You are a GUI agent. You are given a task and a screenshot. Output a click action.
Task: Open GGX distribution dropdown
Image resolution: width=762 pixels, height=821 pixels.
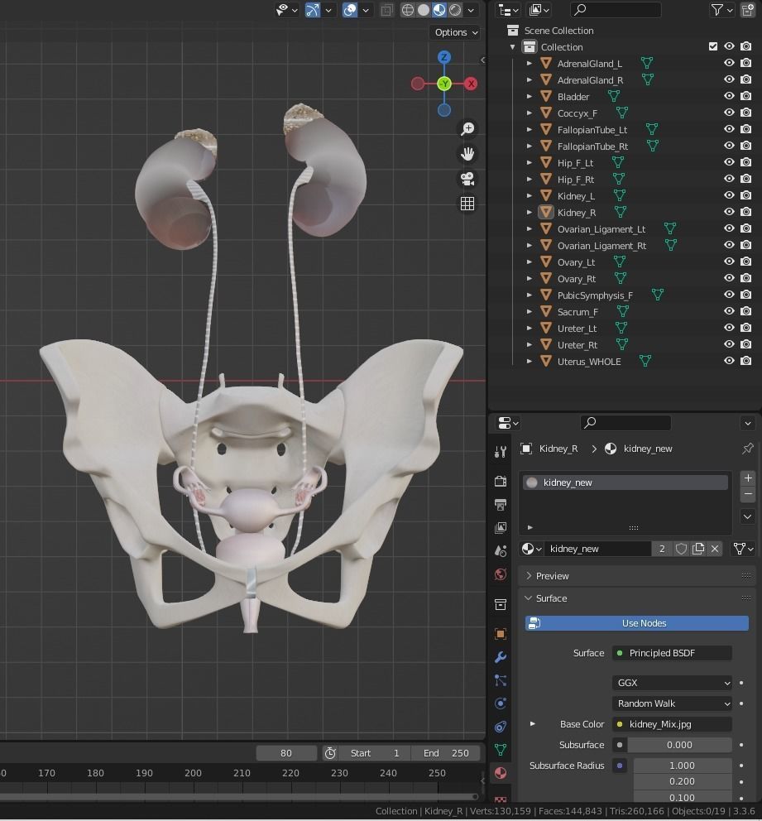click(x=672, y=683)
